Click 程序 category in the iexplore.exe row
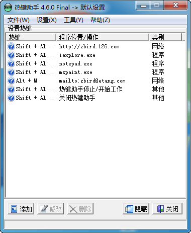 (x=158, y=55)
